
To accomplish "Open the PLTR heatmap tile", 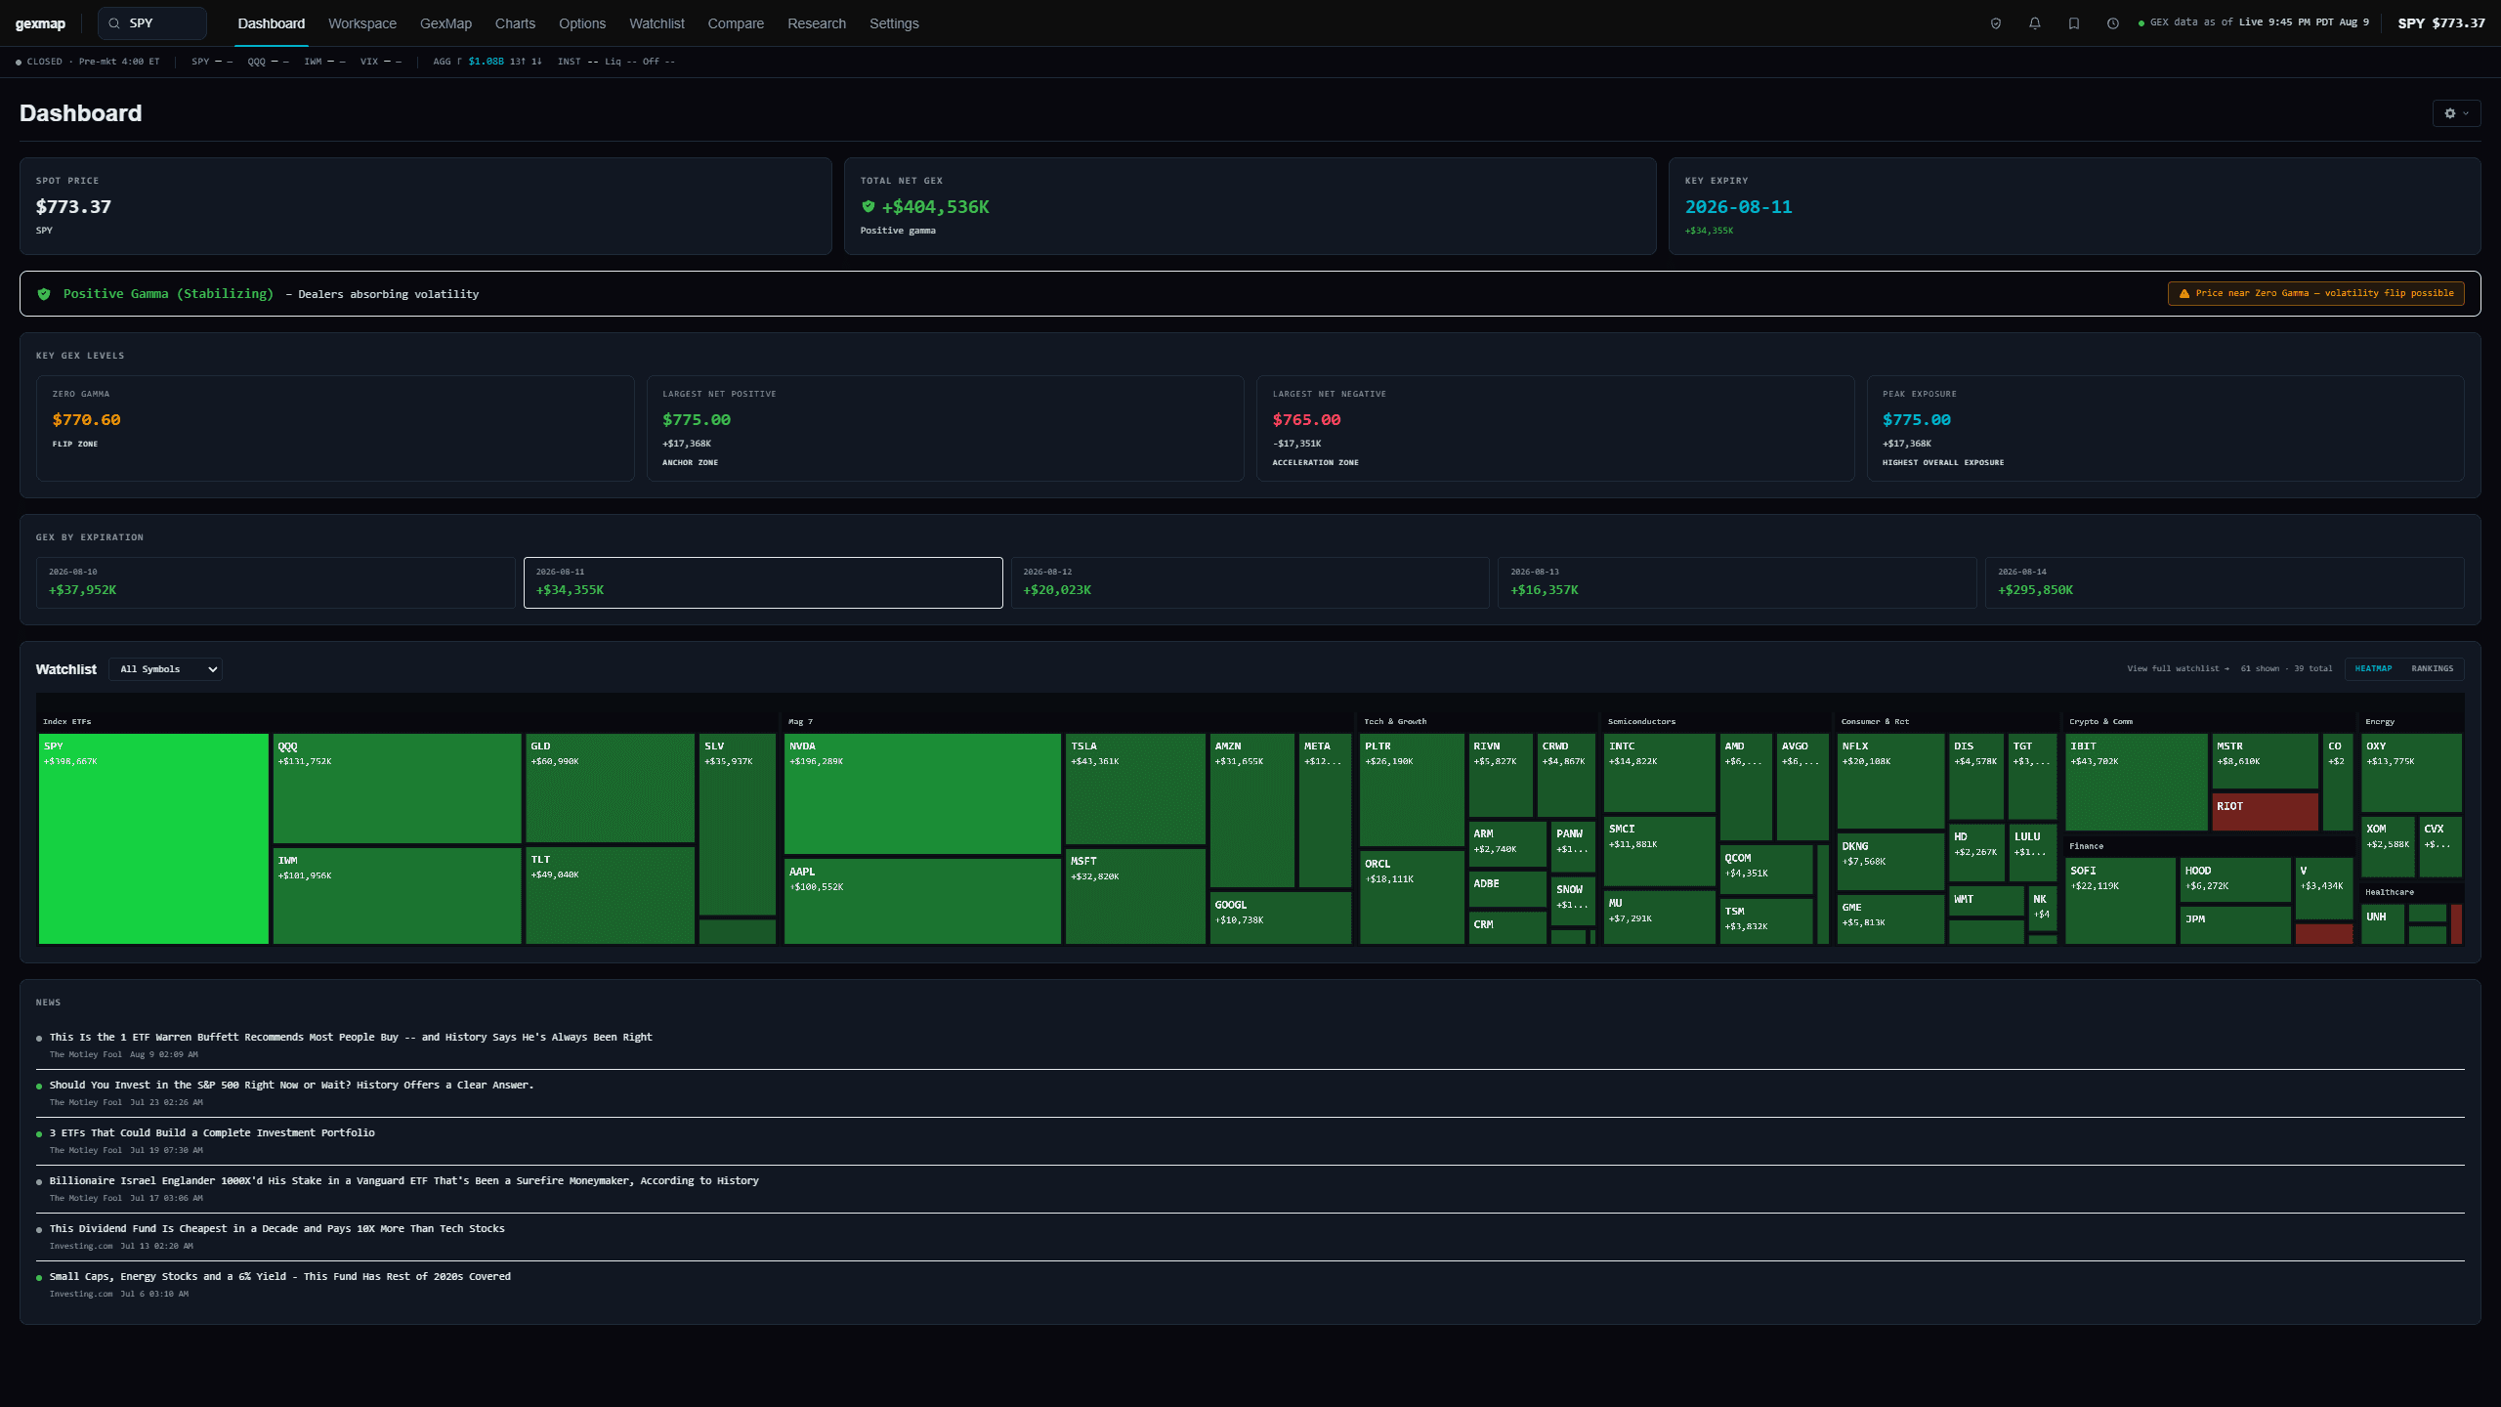I will tap(1412, 790).
